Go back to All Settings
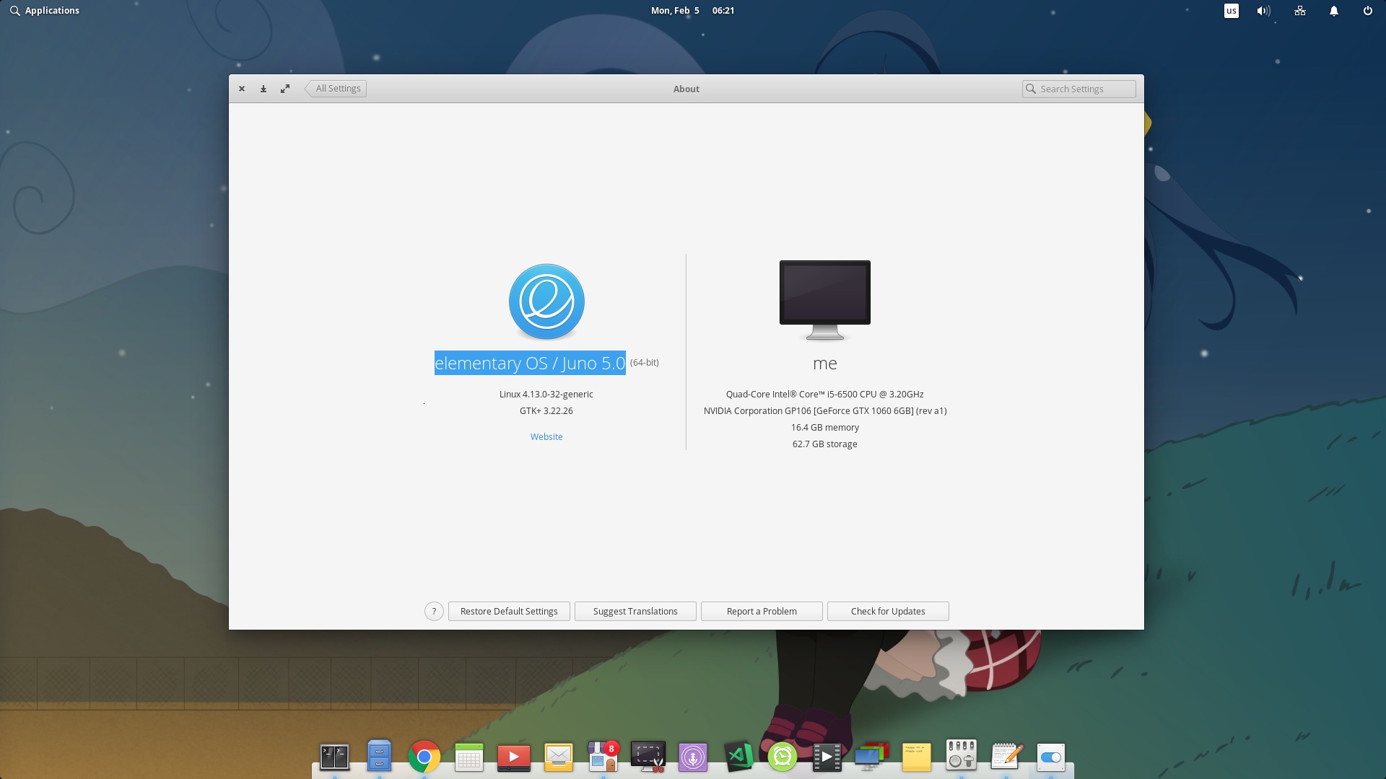Viewport: 1386px width, 779px height. (336, 89)
